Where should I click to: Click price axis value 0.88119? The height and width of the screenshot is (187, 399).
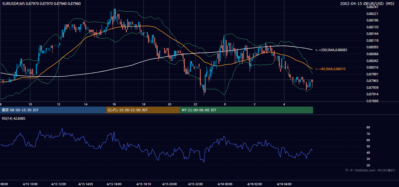coord(372,41)
